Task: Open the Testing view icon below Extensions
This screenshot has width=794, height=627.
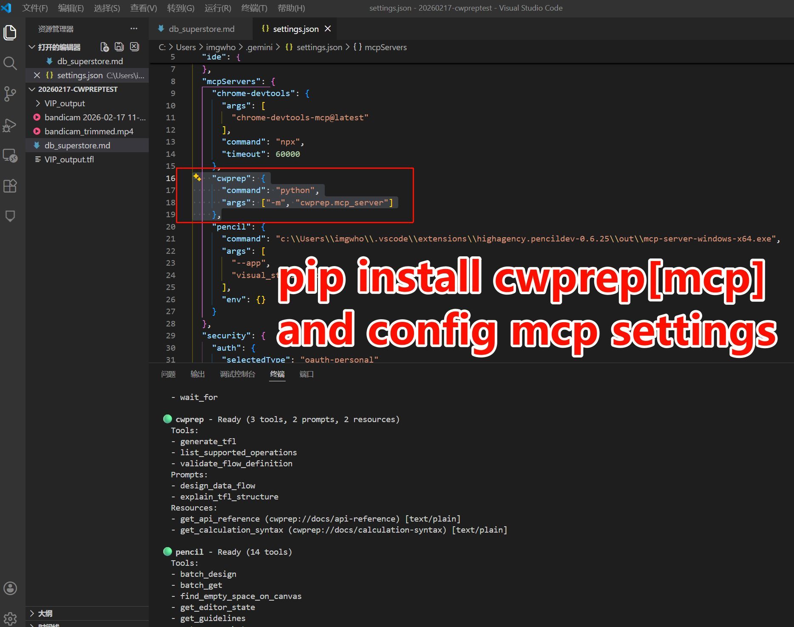Action: click(x=10, y=216)
